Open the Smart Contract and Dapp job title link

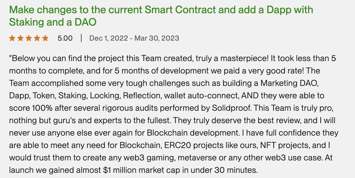point(161,10)
